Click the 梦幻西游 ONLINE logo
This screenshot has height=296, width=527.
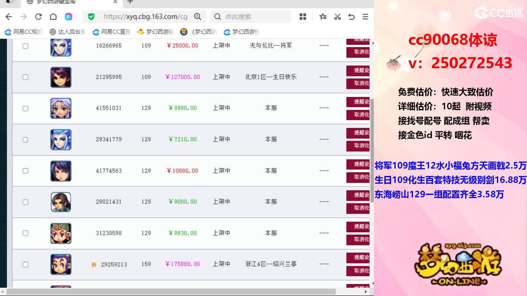pyautogui.click(x=459, y=264)
